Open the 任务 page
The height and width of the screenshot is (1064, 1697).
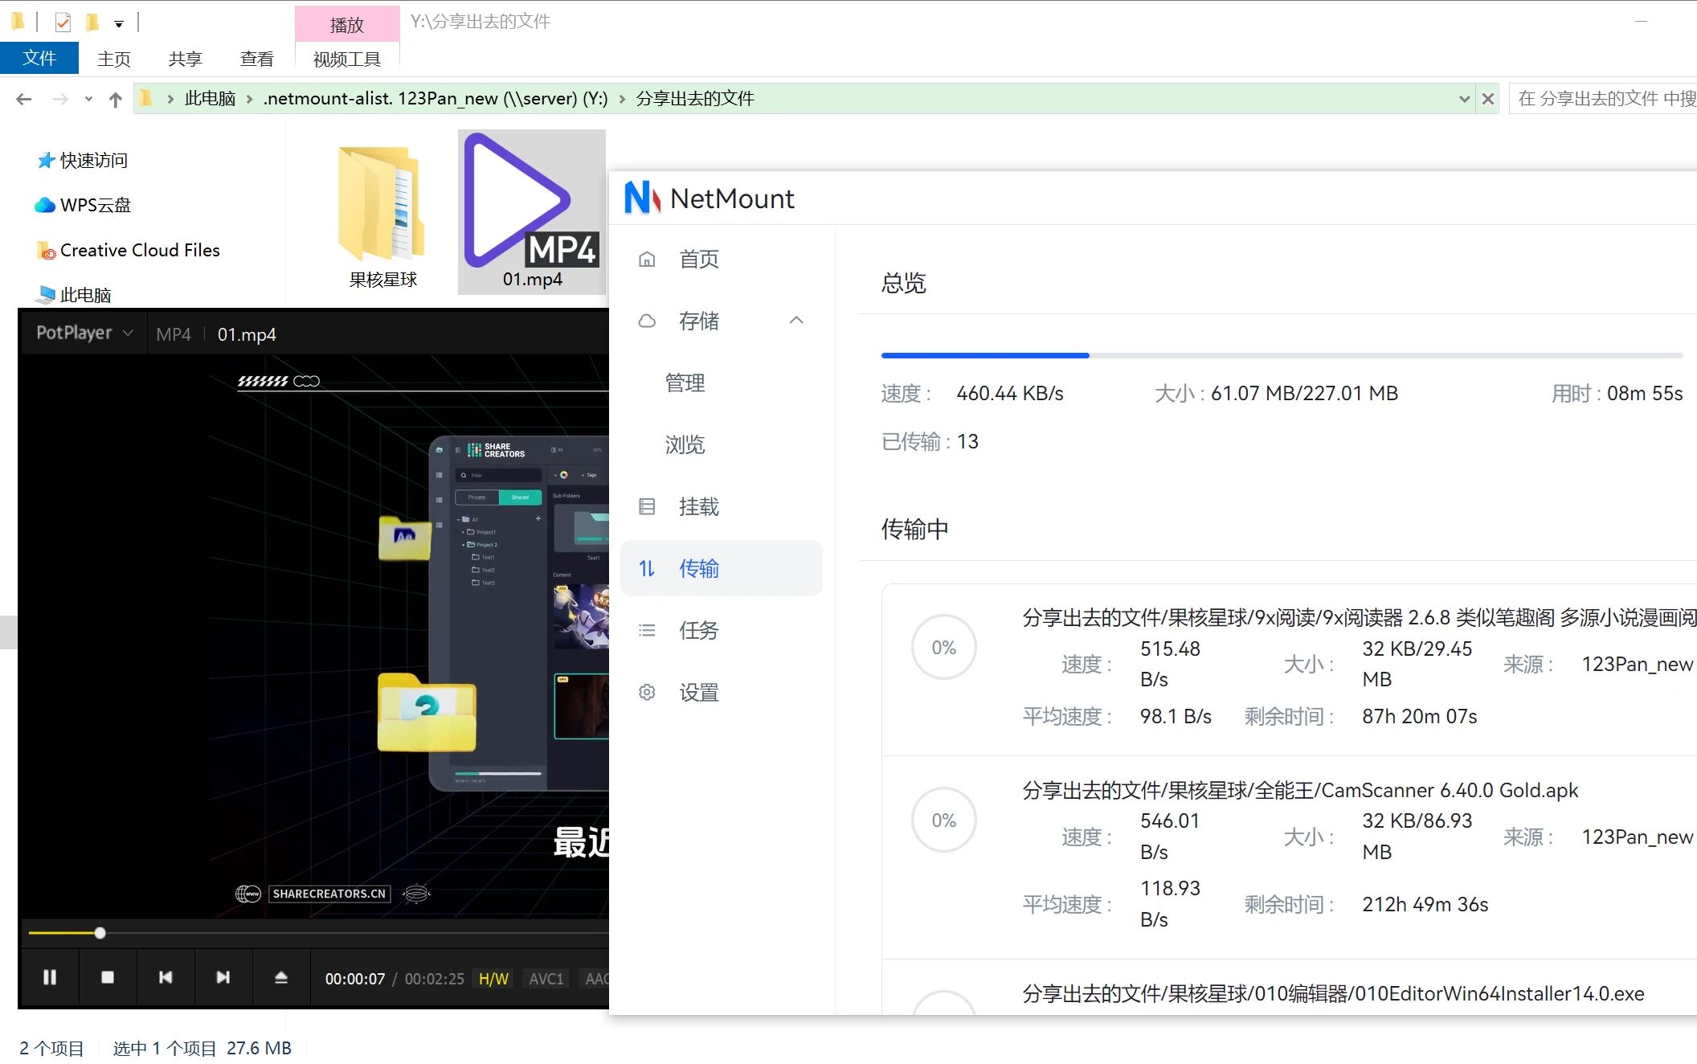[699, 630]
